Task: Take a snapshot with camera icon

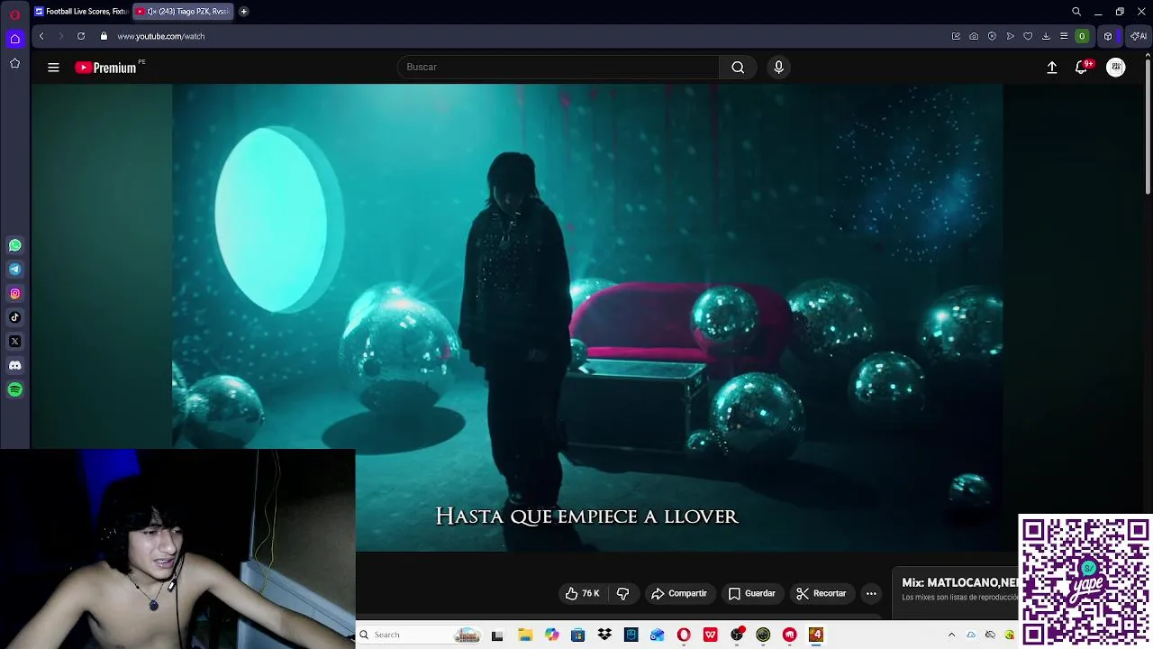Action: tap(974, 36)
